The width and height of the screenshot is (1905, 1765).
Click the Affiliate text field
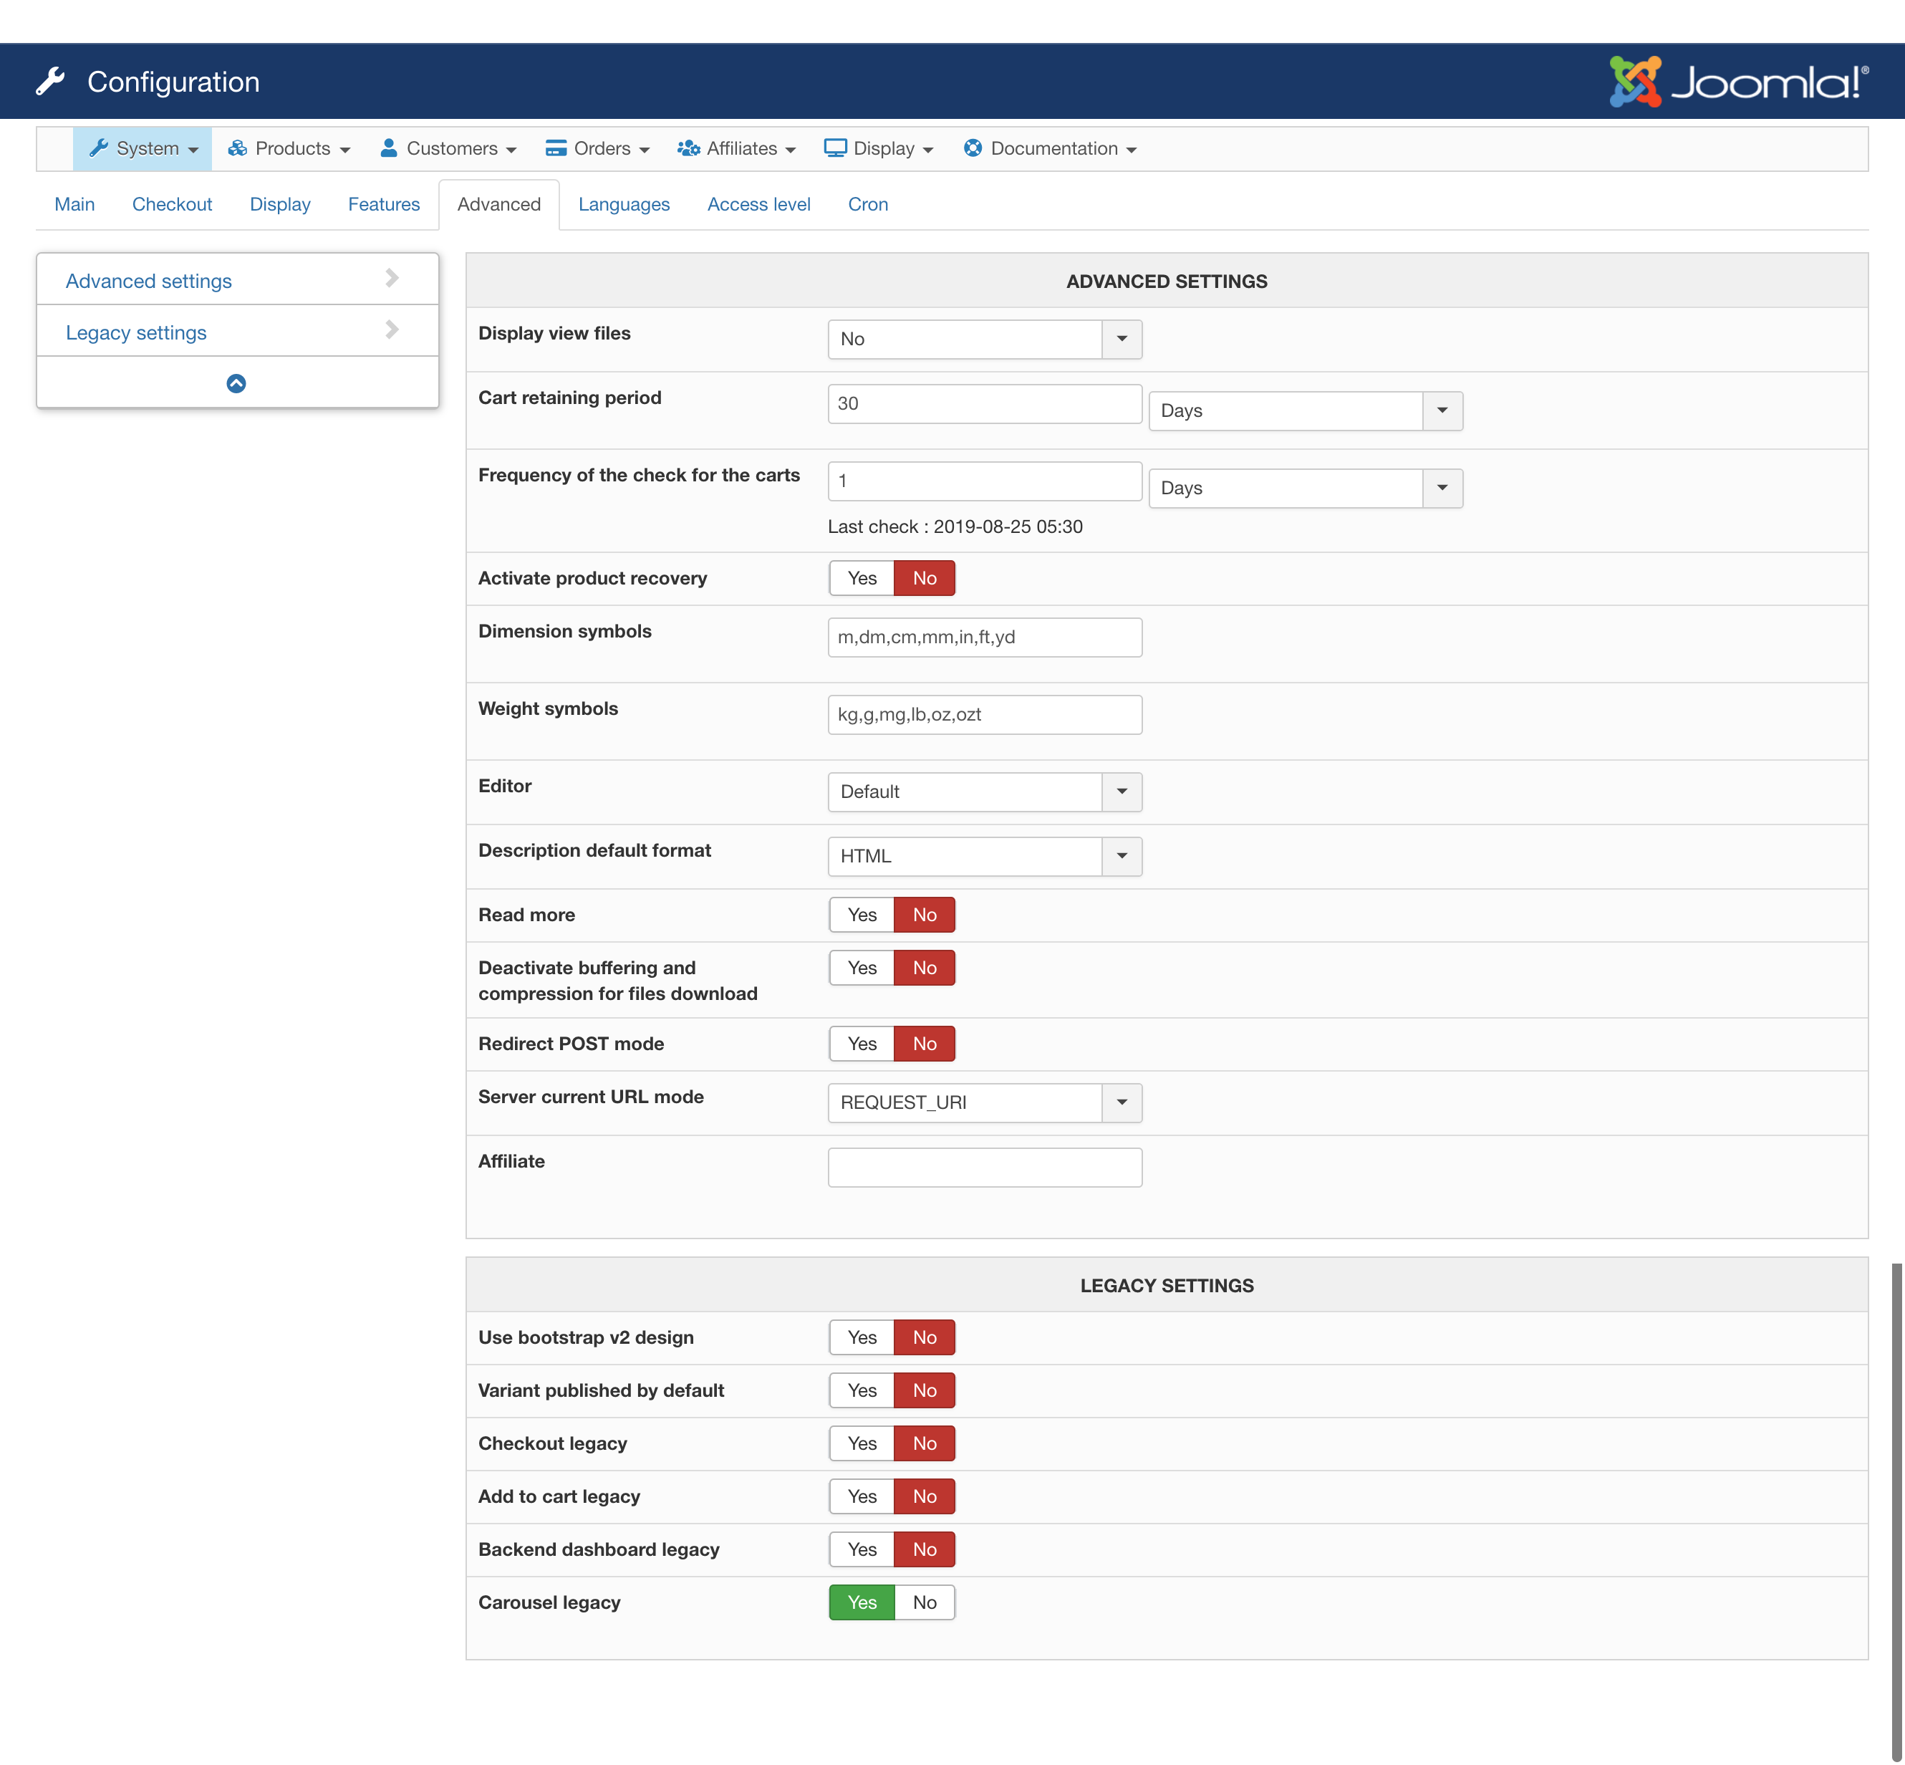point(985,1167)
